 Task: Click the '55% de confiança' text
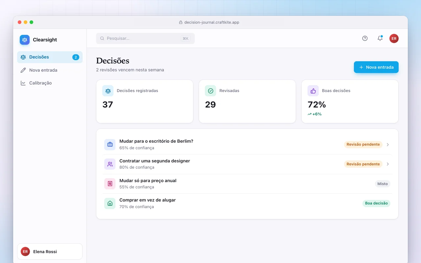(x=137, y=187)
